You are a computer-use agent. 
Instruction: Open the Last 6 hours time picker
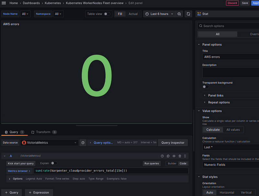(x=159, y=14)
